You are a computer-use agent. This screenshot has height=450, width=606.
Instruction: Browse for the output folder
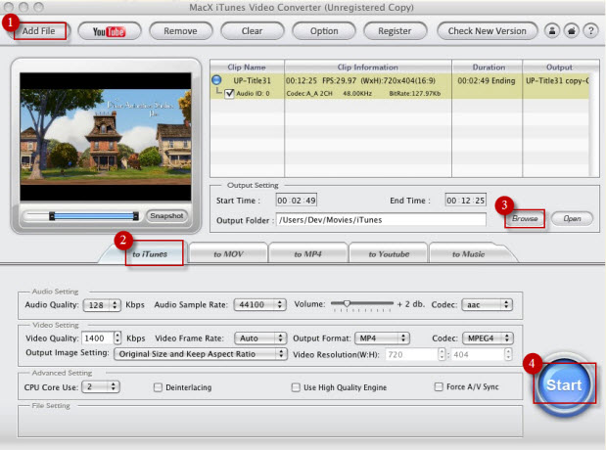click(x=525, y=218)
